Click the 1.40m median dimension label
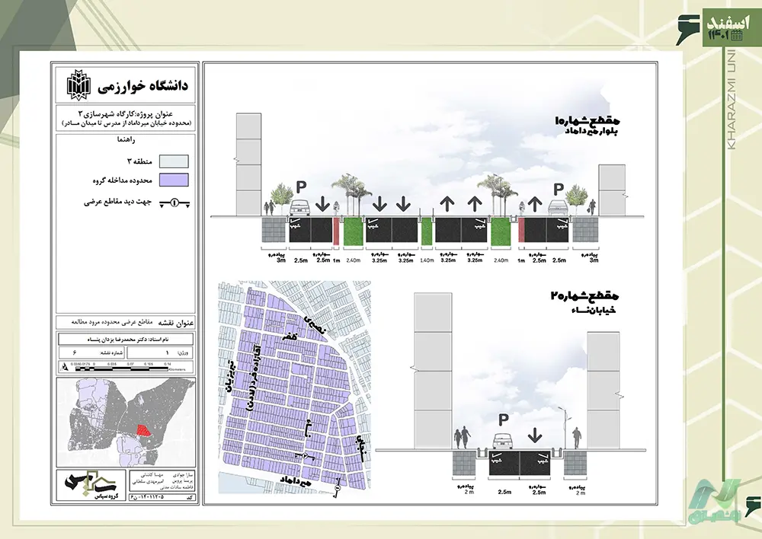Screen dimensions: 762x539 click(427, 261)
